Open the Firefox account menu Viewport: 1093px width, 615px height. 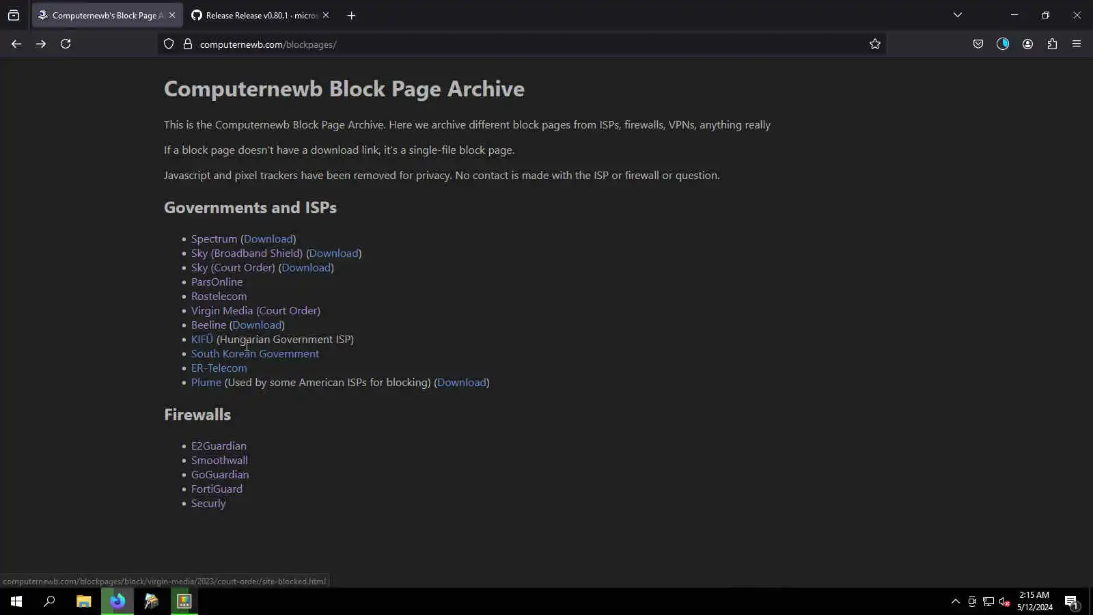pos(1027,44)
